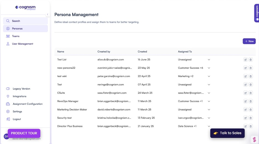
Task: Click the chat widget icon in the bottom corner
Action: click(254, 139)
